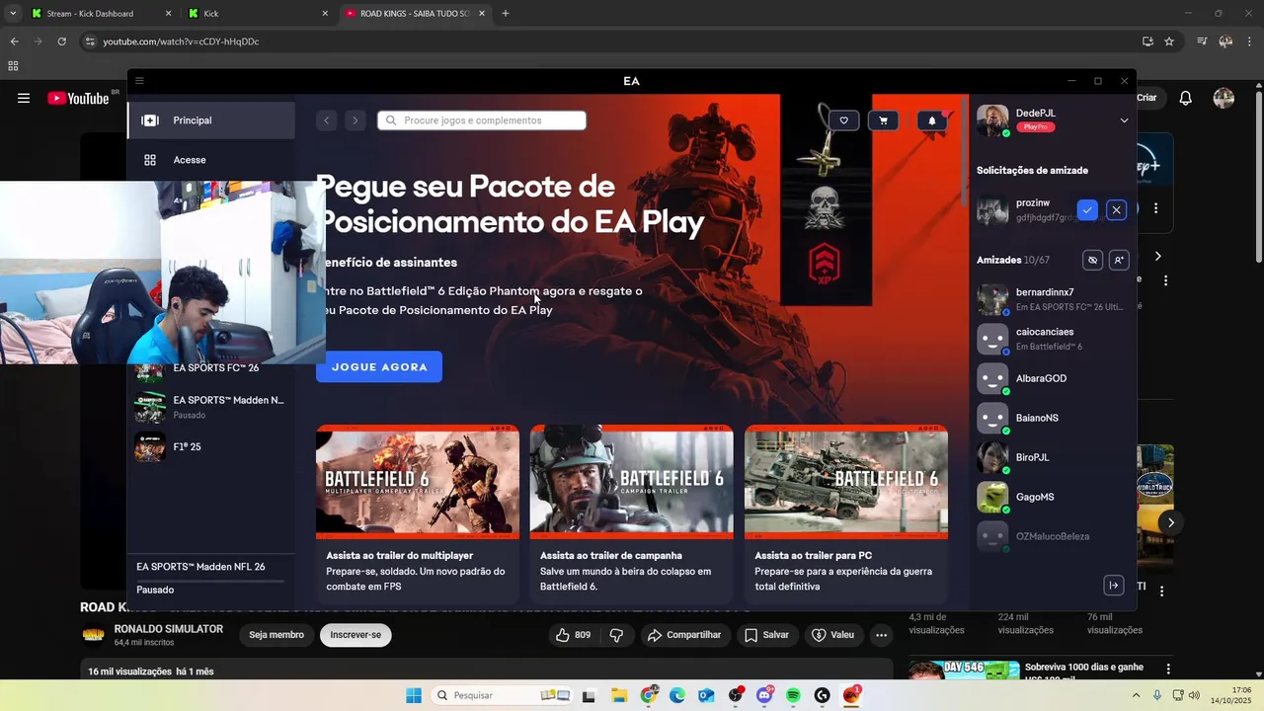1264x711 pixels.
Task: Open the Windows Start menu
Action: click(x=413, y=695)
